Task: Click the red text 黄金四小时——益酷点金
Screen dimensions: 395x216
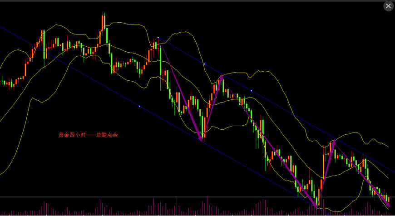Action: point(88,135)
